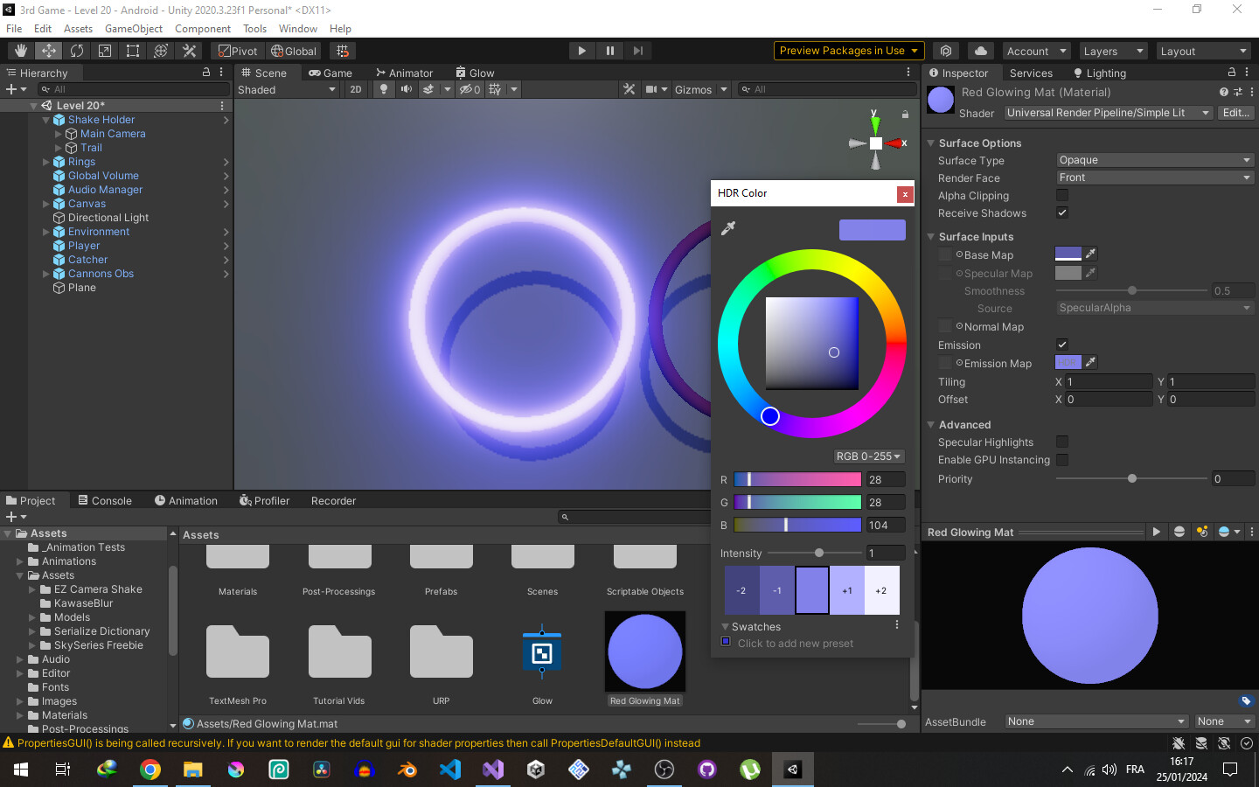Select the Glow asset thumbnail in Project
1259x787 pixels.
click(542, 651)
